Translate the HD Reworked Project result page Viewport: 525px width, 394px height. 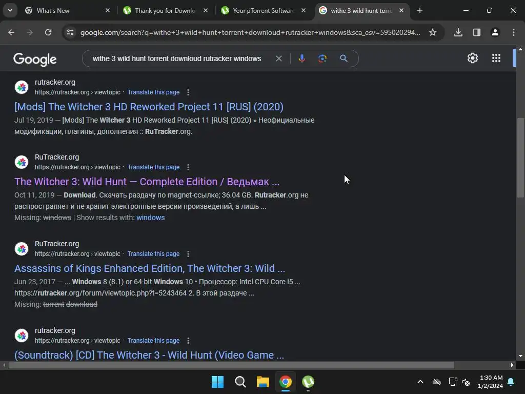coord(153,92)
